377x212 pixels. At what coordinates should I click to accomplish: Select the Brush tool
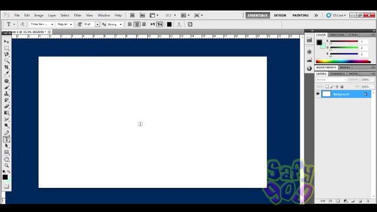tap(6, 87)
